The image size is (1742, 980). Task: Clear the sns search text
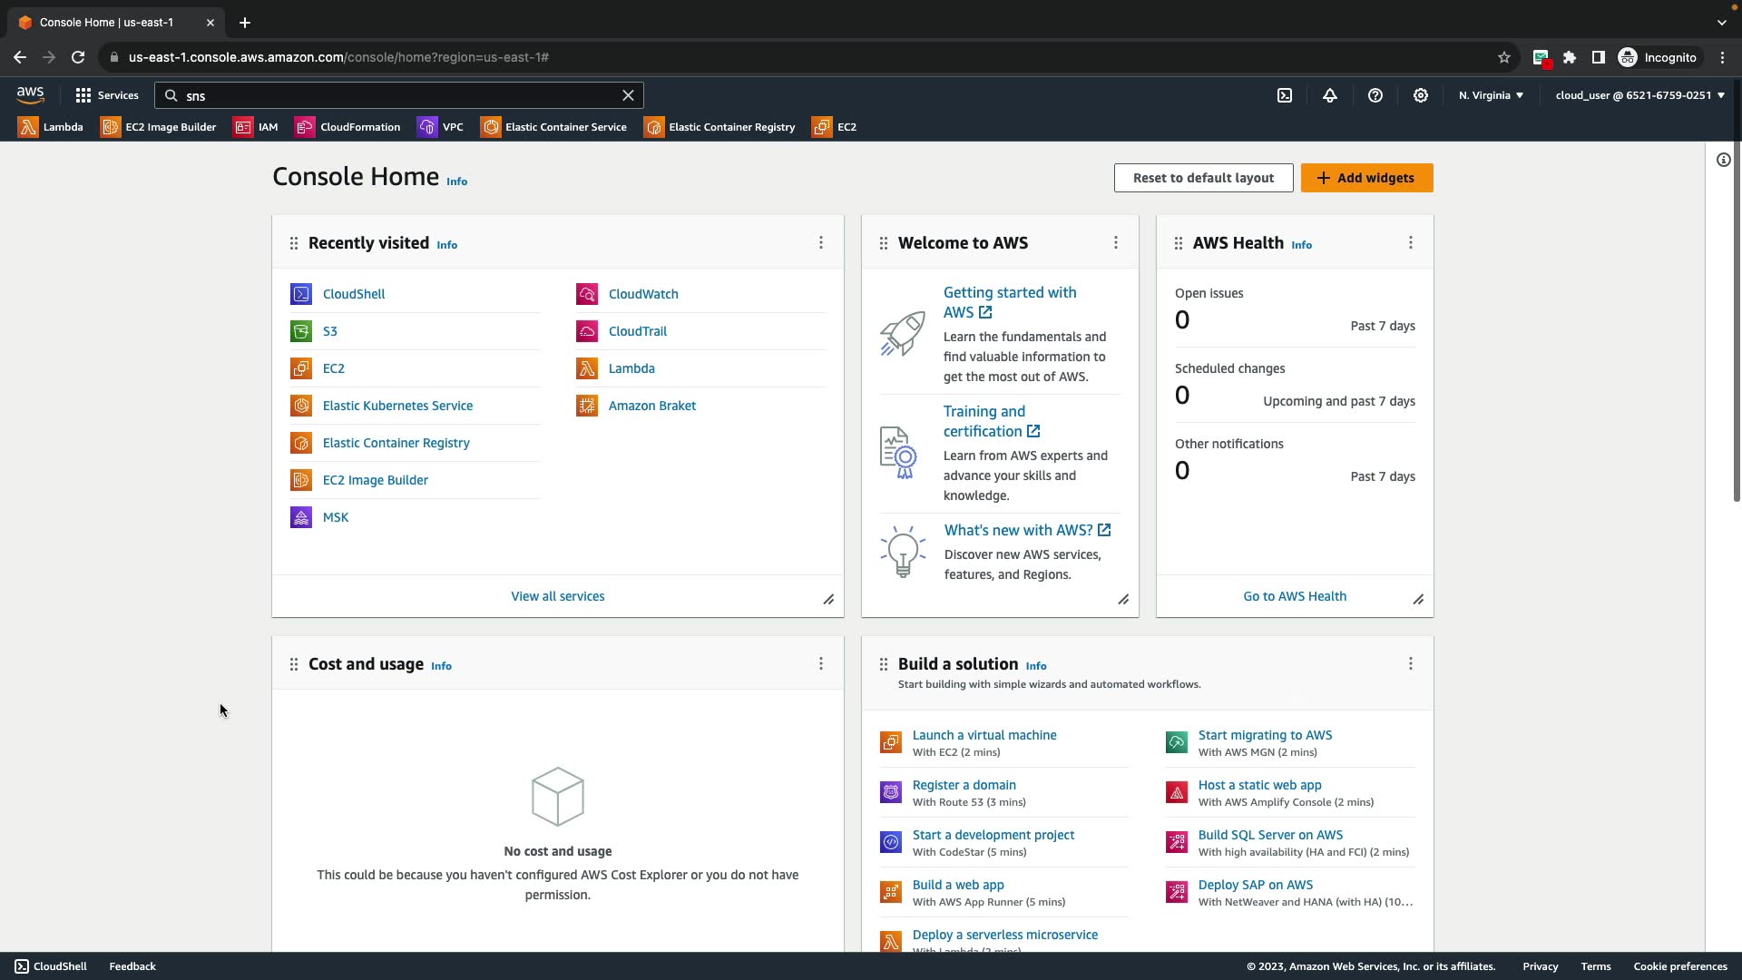pyautogui.click(x=628, y=95)
